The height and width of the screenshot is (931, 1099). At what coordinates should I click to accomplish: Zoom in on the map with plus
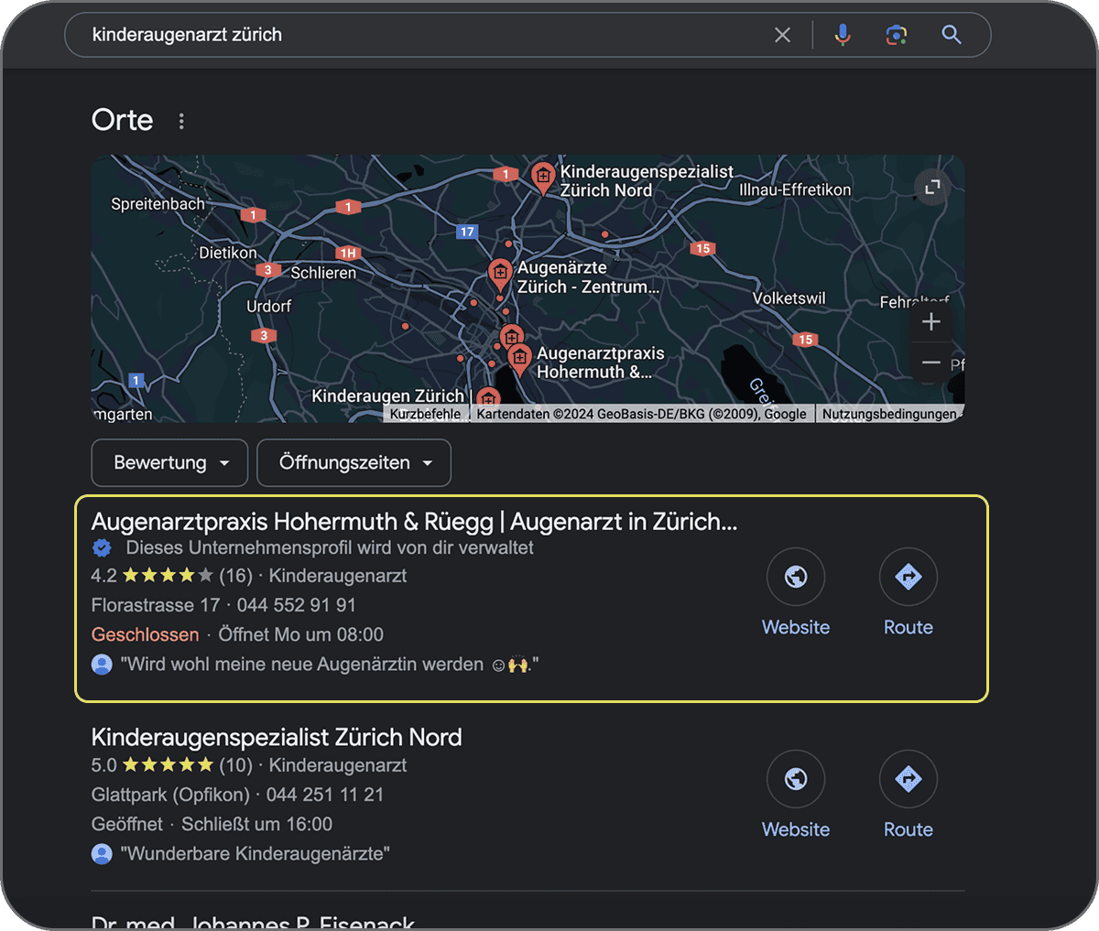tap(930, 322)
